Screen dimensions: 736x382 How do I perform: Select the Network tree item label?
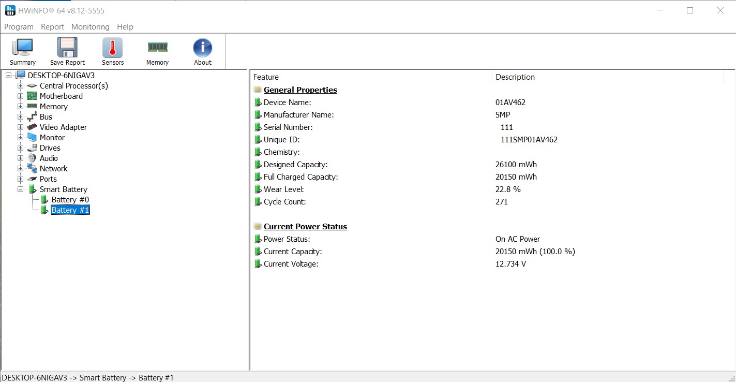tap(54, 169)
